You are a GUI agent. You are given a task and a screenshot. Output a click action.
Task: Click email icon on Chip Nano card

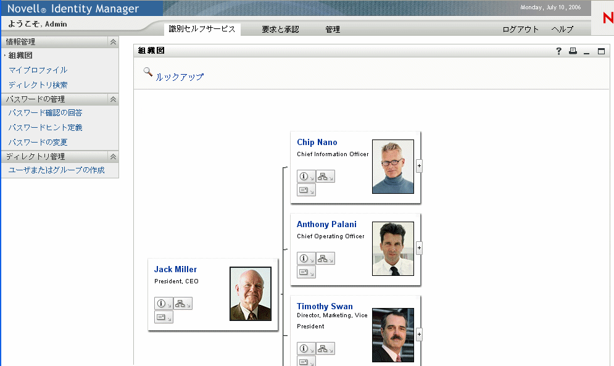(306, 190)
